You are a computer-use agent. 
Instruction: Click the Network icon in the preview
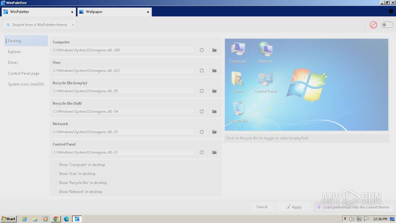pyautogui.click(x=265, y=52)
